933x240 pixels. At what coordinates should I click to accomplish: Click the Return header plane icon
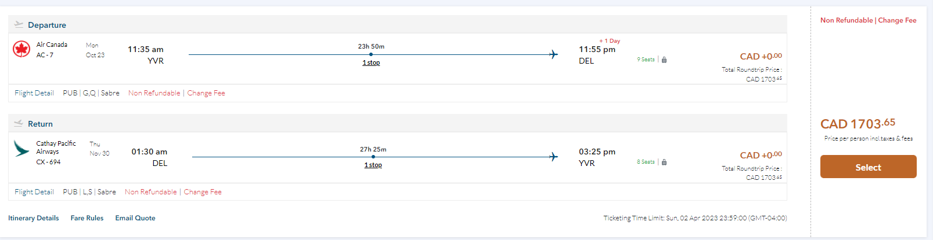click(x=19, y=123)
